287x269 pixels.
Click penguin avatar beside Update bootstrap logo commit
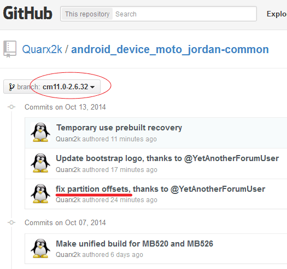(x=40, y=163)
